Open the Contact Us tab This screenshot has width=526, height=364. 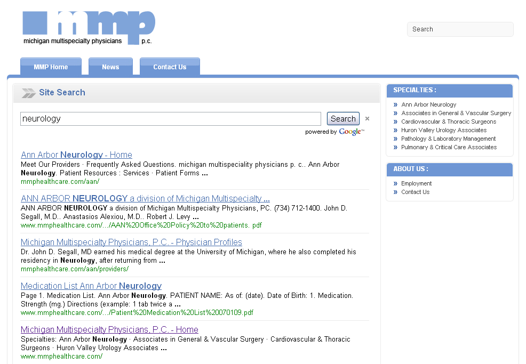(170, 67)
